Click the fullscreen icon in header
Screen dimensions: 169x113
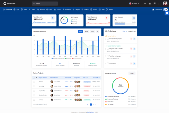[159, 4]
